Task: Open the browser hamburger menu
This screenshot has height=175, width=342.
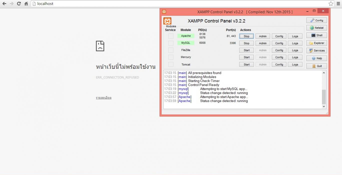Action: pyautogui.click(x=338, y=4)
